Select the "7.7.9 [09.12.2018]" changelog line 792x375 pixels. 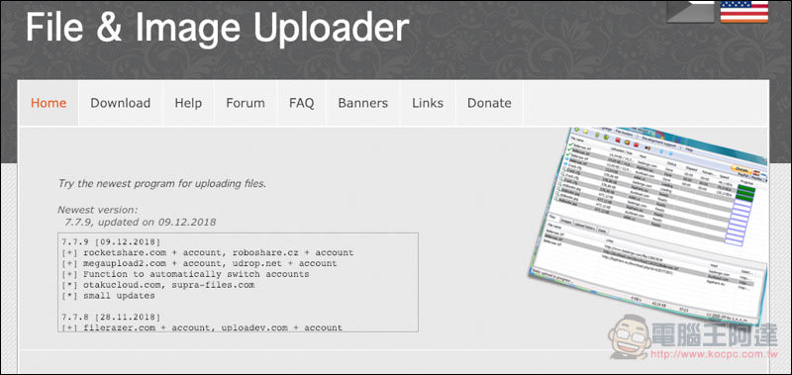click(111, 241)
